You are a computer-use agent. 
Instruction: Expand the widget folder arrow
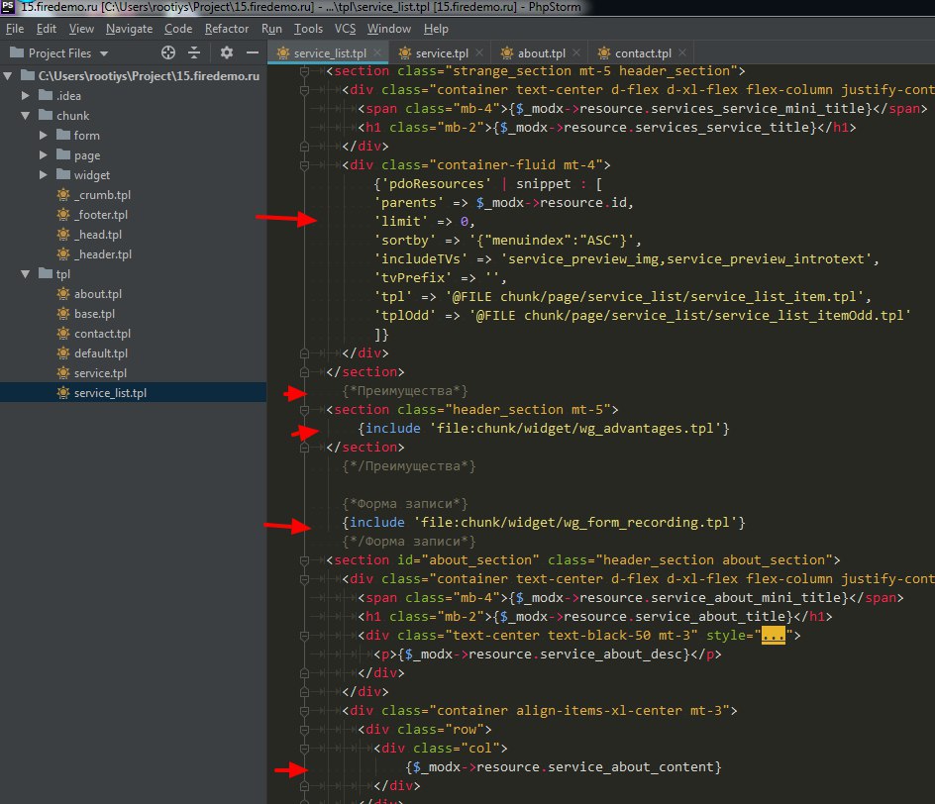[x=43, y=174]
